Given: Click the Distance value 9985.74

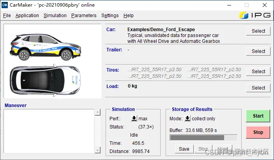Looking at the screenshot, I should [141, 151].
